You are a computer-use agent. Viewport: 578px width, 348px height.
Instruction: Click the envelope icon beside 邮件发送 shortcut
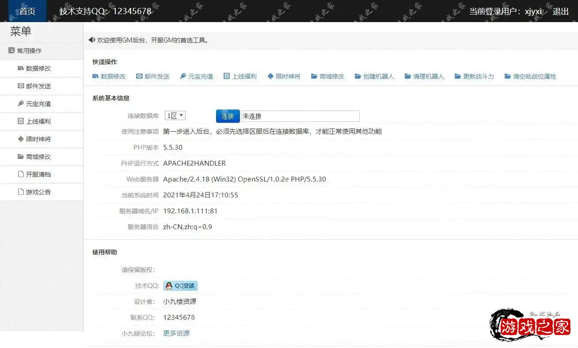(x=139, y=76)
